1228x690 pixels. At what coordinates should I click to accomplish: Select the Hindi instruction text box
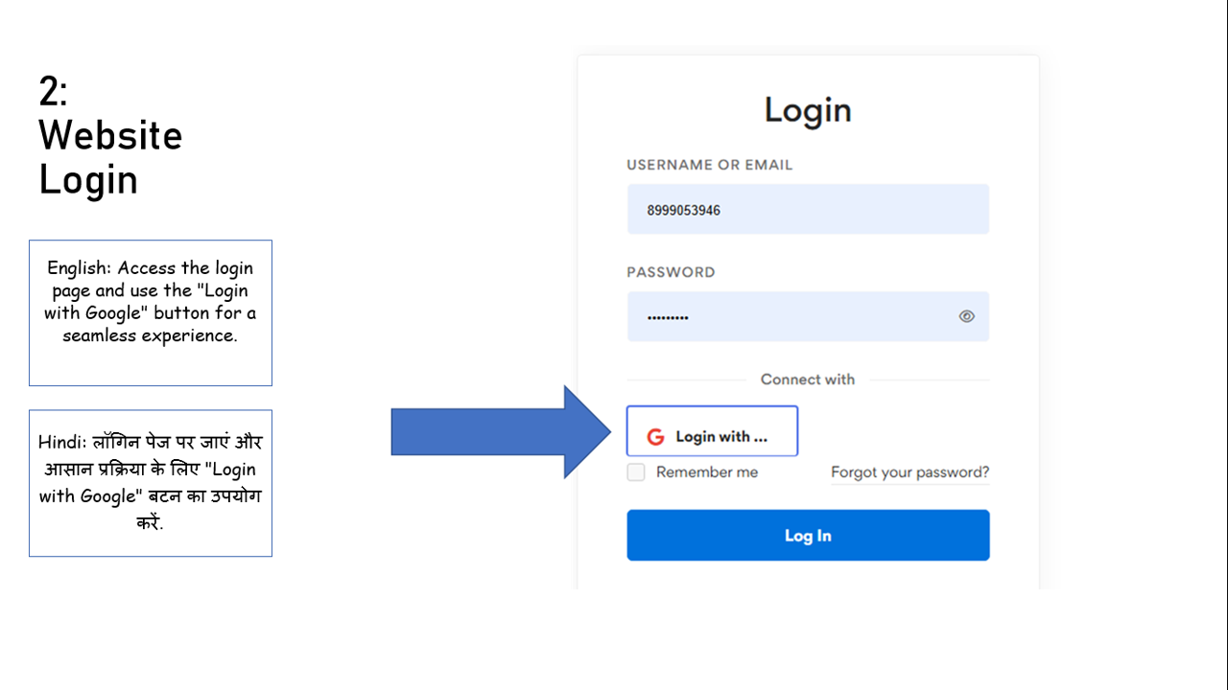coord(151,483)
